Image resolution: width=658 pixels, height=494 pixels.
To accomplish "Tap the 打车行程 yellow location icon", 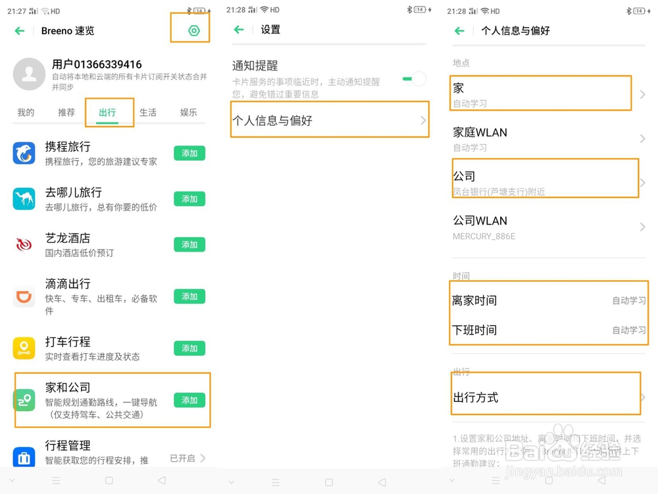I will click(x=24, y=348).
